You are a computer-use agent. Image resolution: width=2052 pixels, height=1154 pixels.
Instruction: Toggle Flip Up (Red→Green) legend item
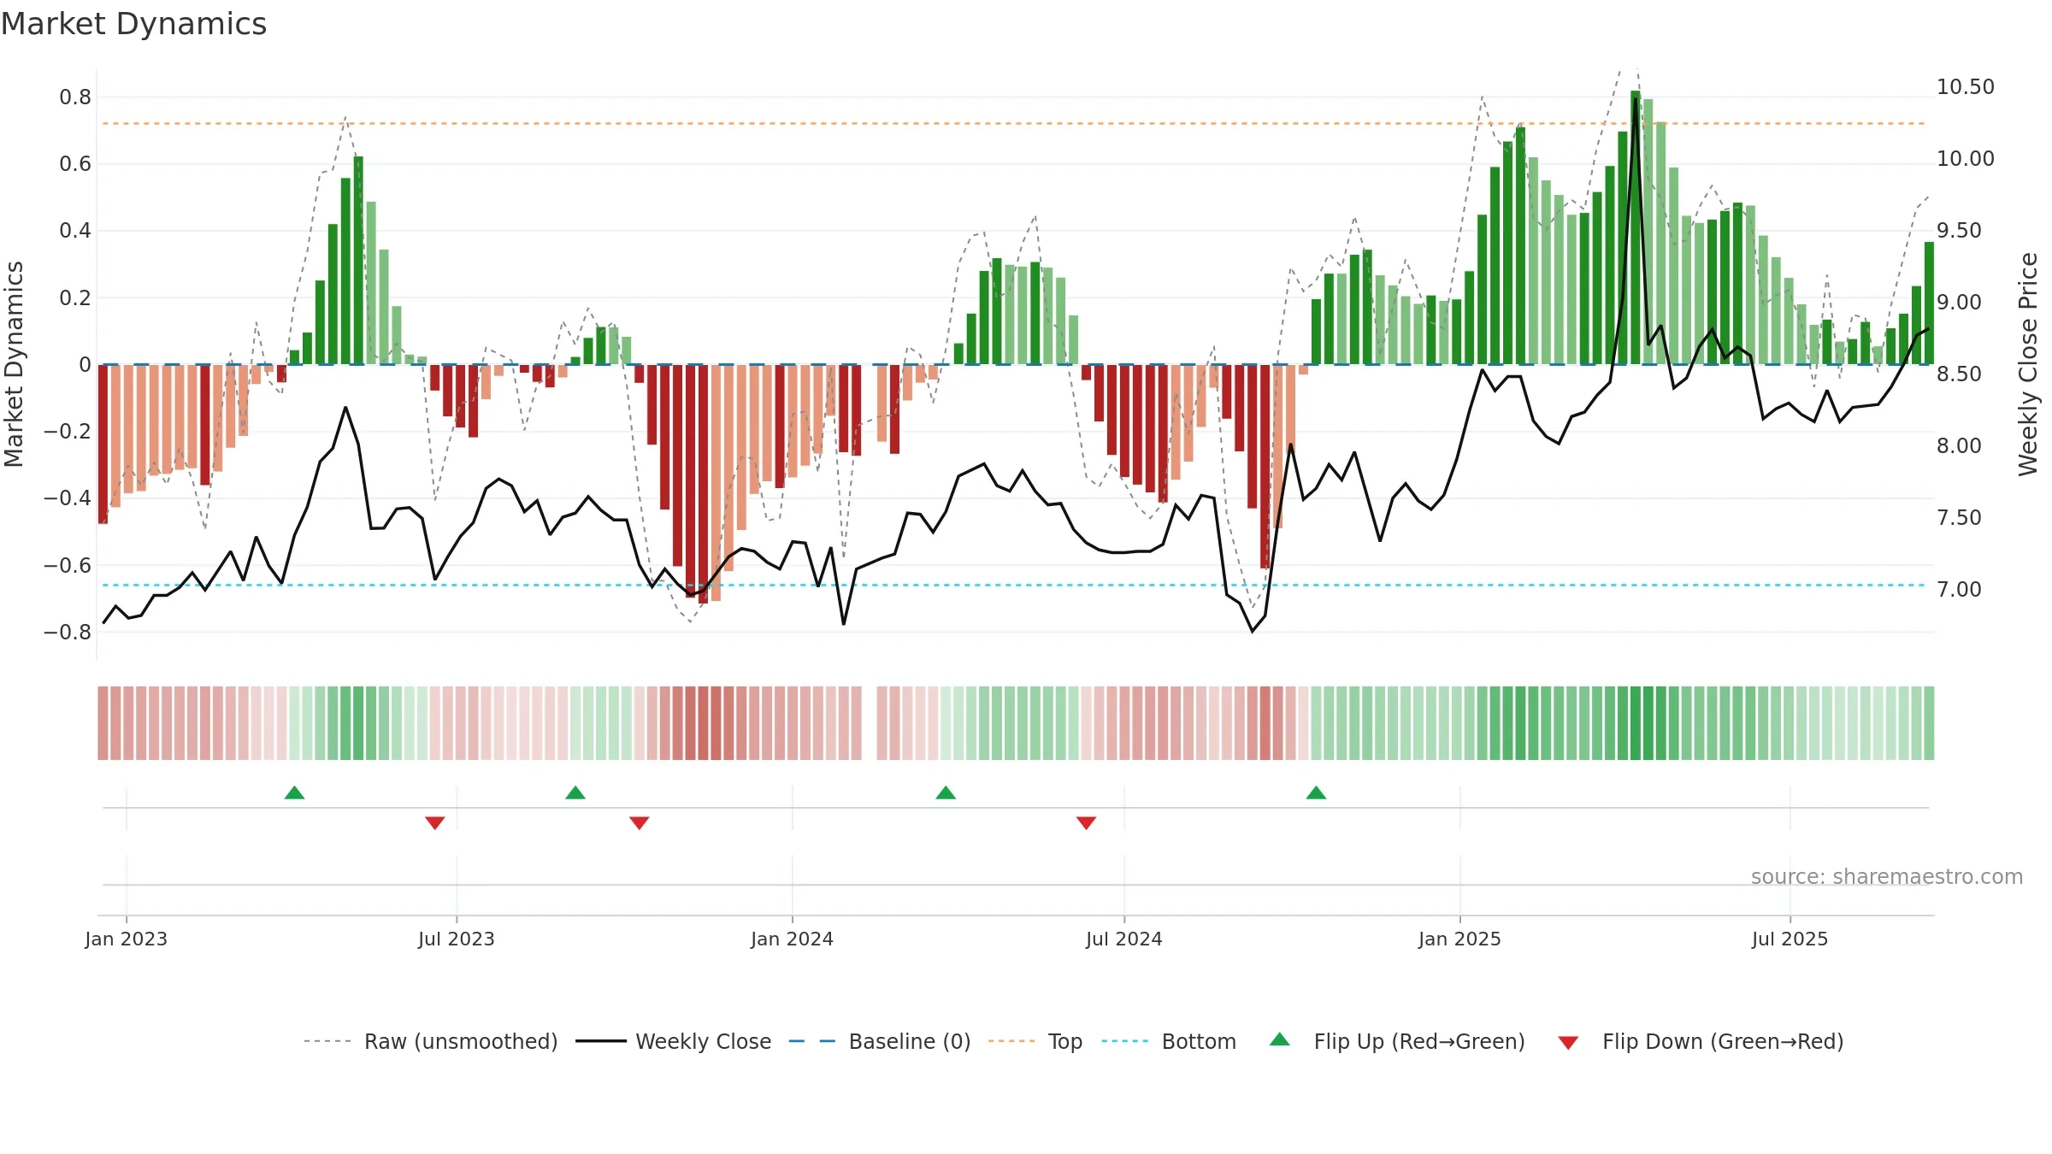coord(1397,1041)
